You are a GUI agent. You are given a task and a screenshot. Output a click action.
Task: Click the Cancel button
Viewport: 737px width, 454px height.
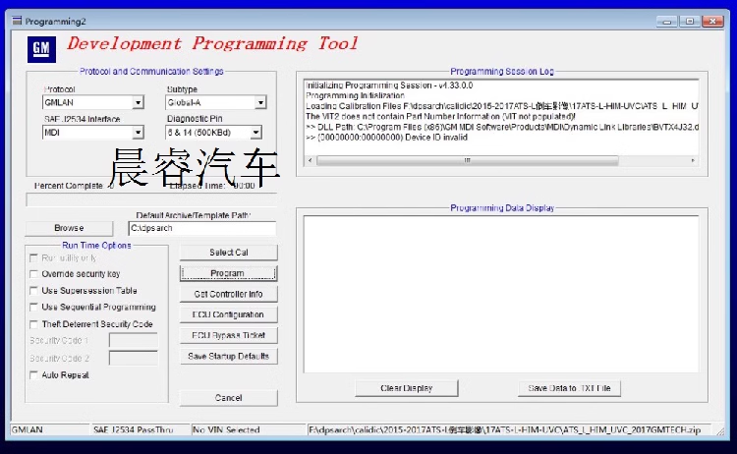(228, 398)
